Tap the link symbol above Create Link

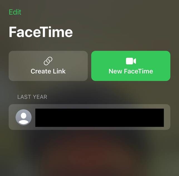(x=48, y=61)
